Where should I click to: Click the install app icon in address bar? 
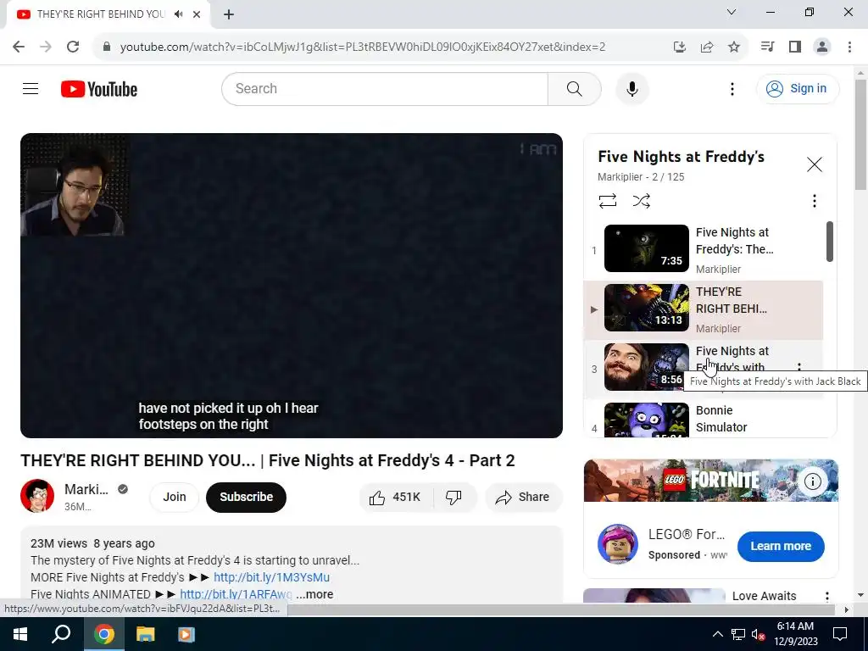tap(679, 47)
